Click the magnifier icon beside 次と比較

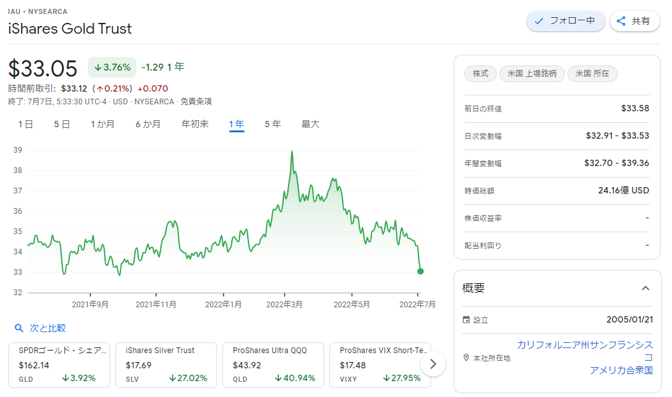coord(19,328)
